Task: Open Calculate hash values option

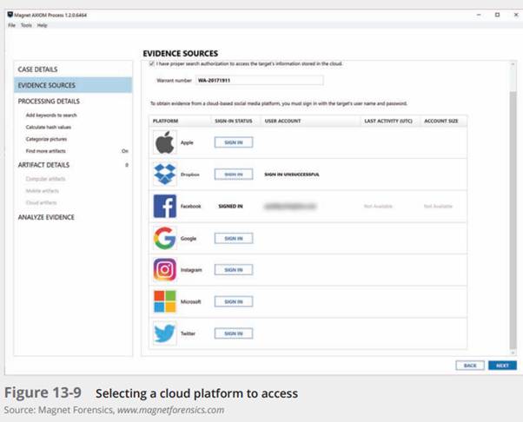Action: click(49, 127)
